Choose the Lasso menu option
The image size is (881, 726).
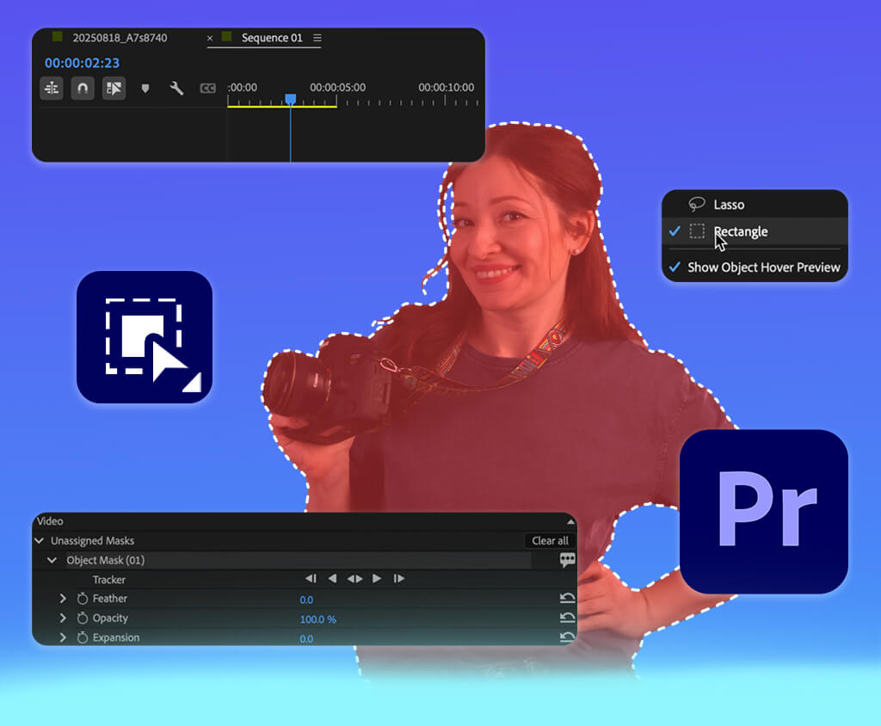(755, 205)
